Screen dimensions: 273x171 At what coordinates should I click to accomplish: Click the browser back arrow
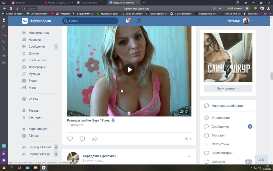(5, 8)
